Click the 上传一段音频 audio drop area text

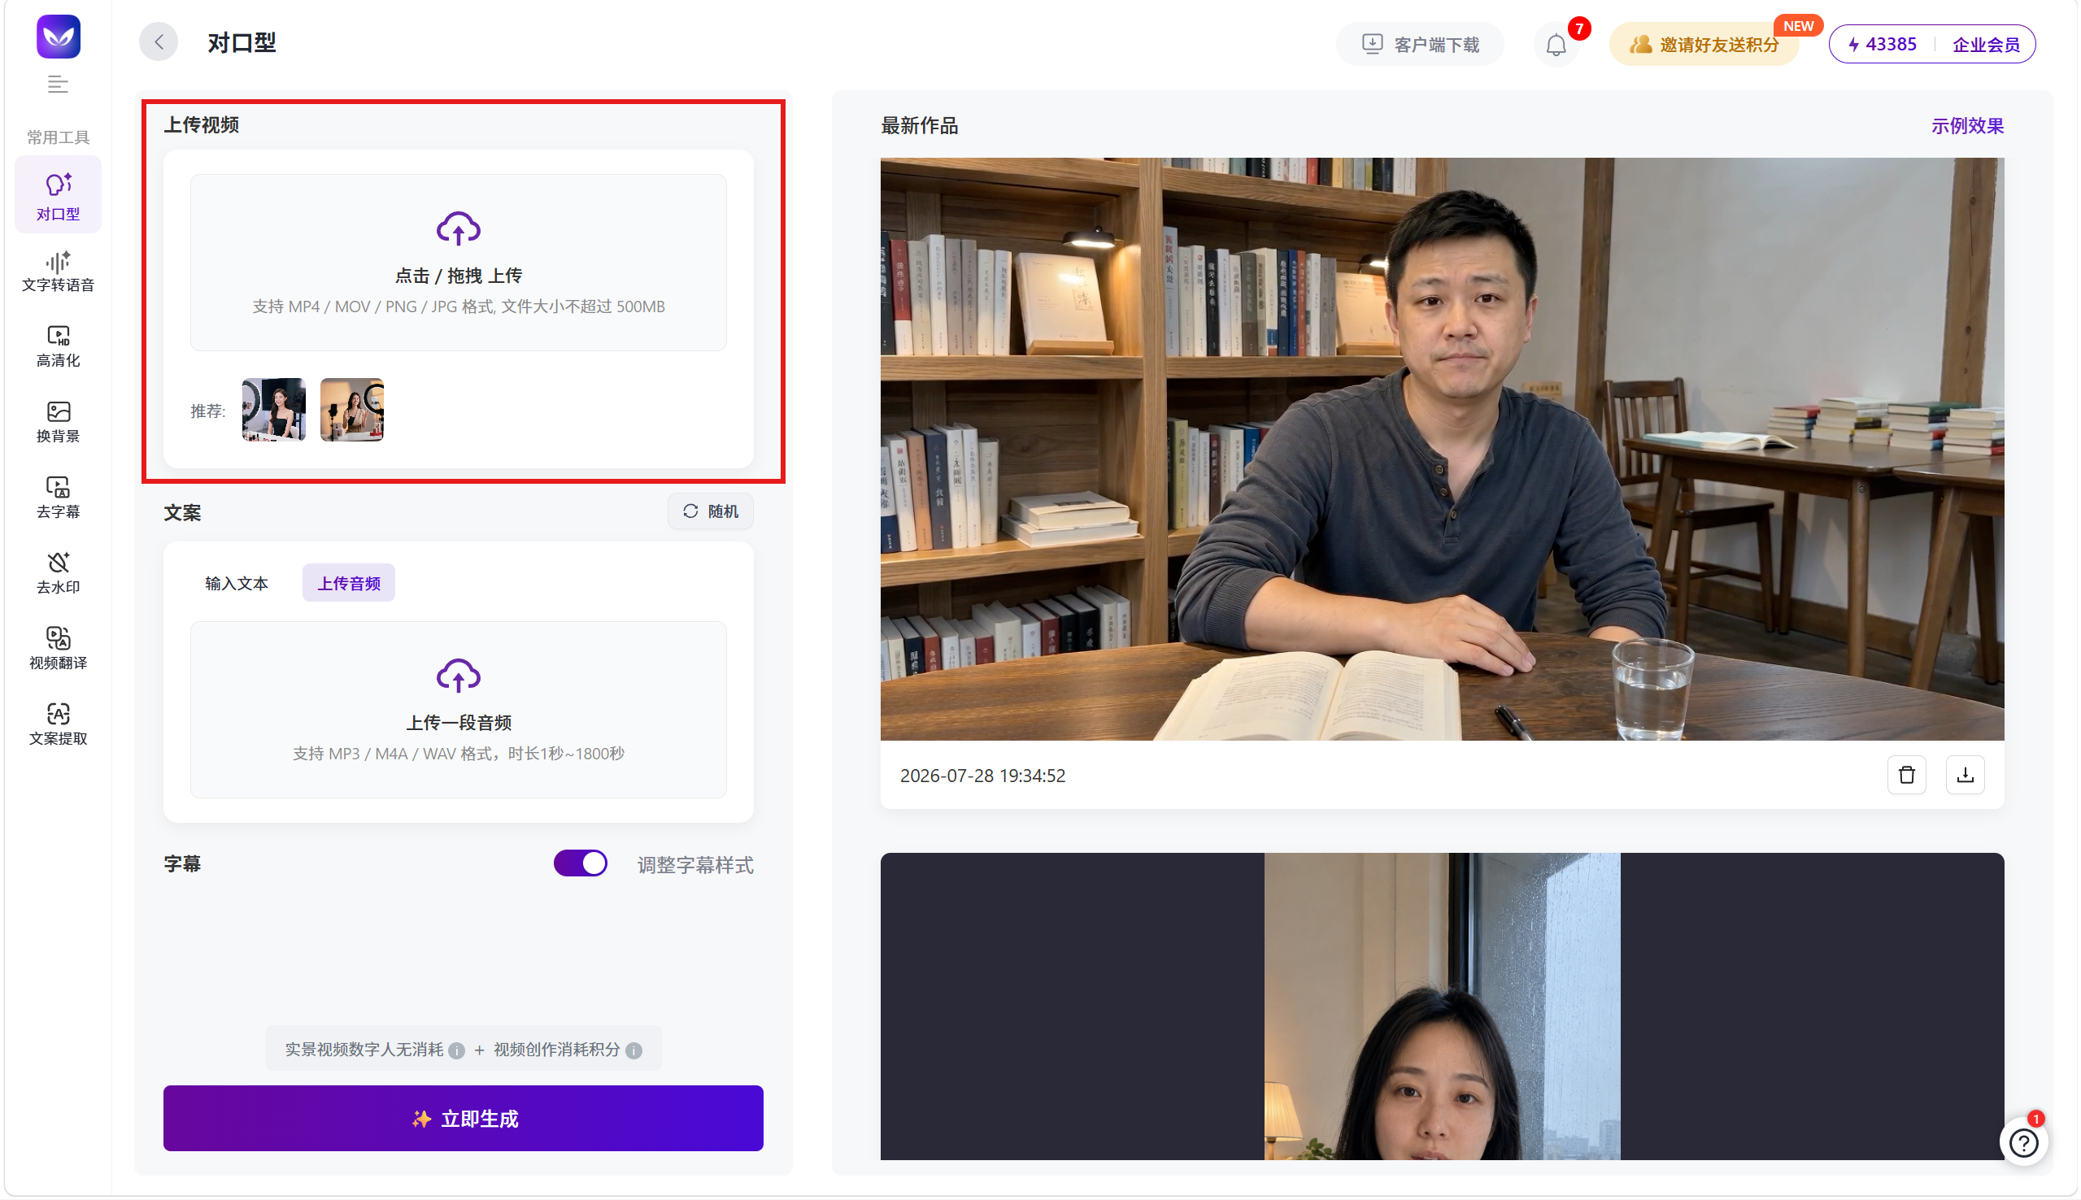(458, 724)
